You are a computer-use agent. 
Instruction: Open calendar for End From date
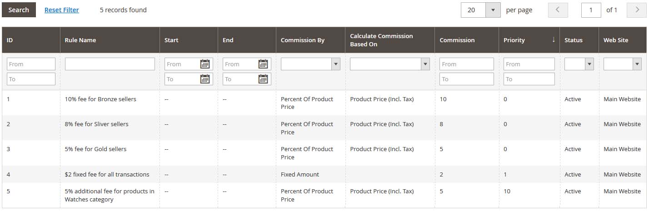pyautogui.click(x=263, y=64)
